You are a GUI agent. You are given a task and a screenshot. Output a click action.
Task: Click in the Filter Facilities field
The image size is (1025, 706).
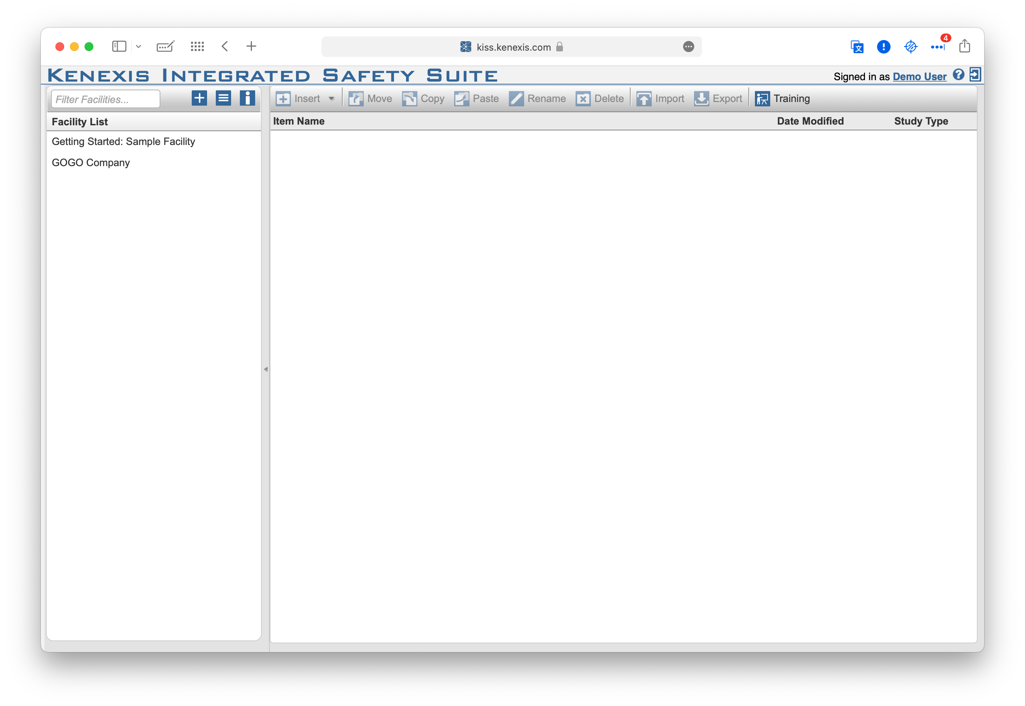tap(105, 99)
